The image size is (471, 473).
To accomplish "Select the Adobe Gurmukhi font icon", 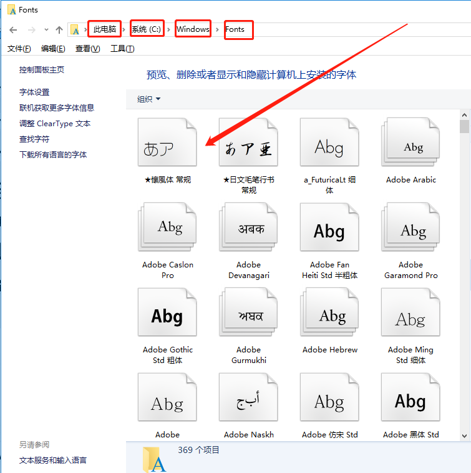I will pyautogui.click(x=248, y=312).
